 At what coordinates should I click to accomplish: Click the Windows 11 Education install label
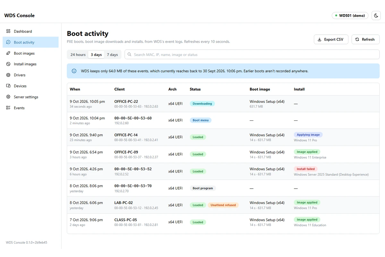point(310,225)
